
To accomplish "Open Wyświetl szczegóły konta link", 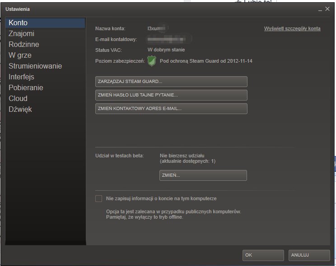I will pyautogui.click(x=292, y=28).
